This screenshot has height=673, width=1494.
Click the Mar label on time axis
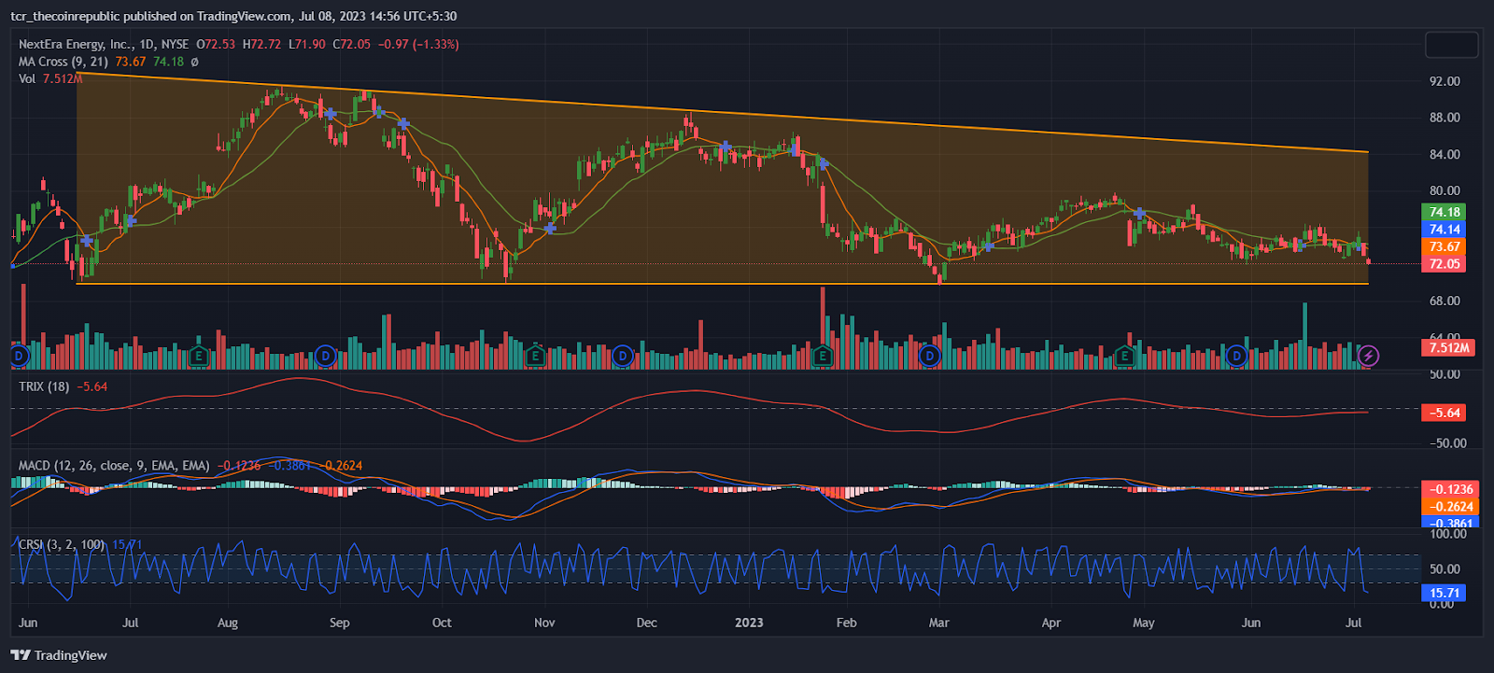tap(938, 623)
